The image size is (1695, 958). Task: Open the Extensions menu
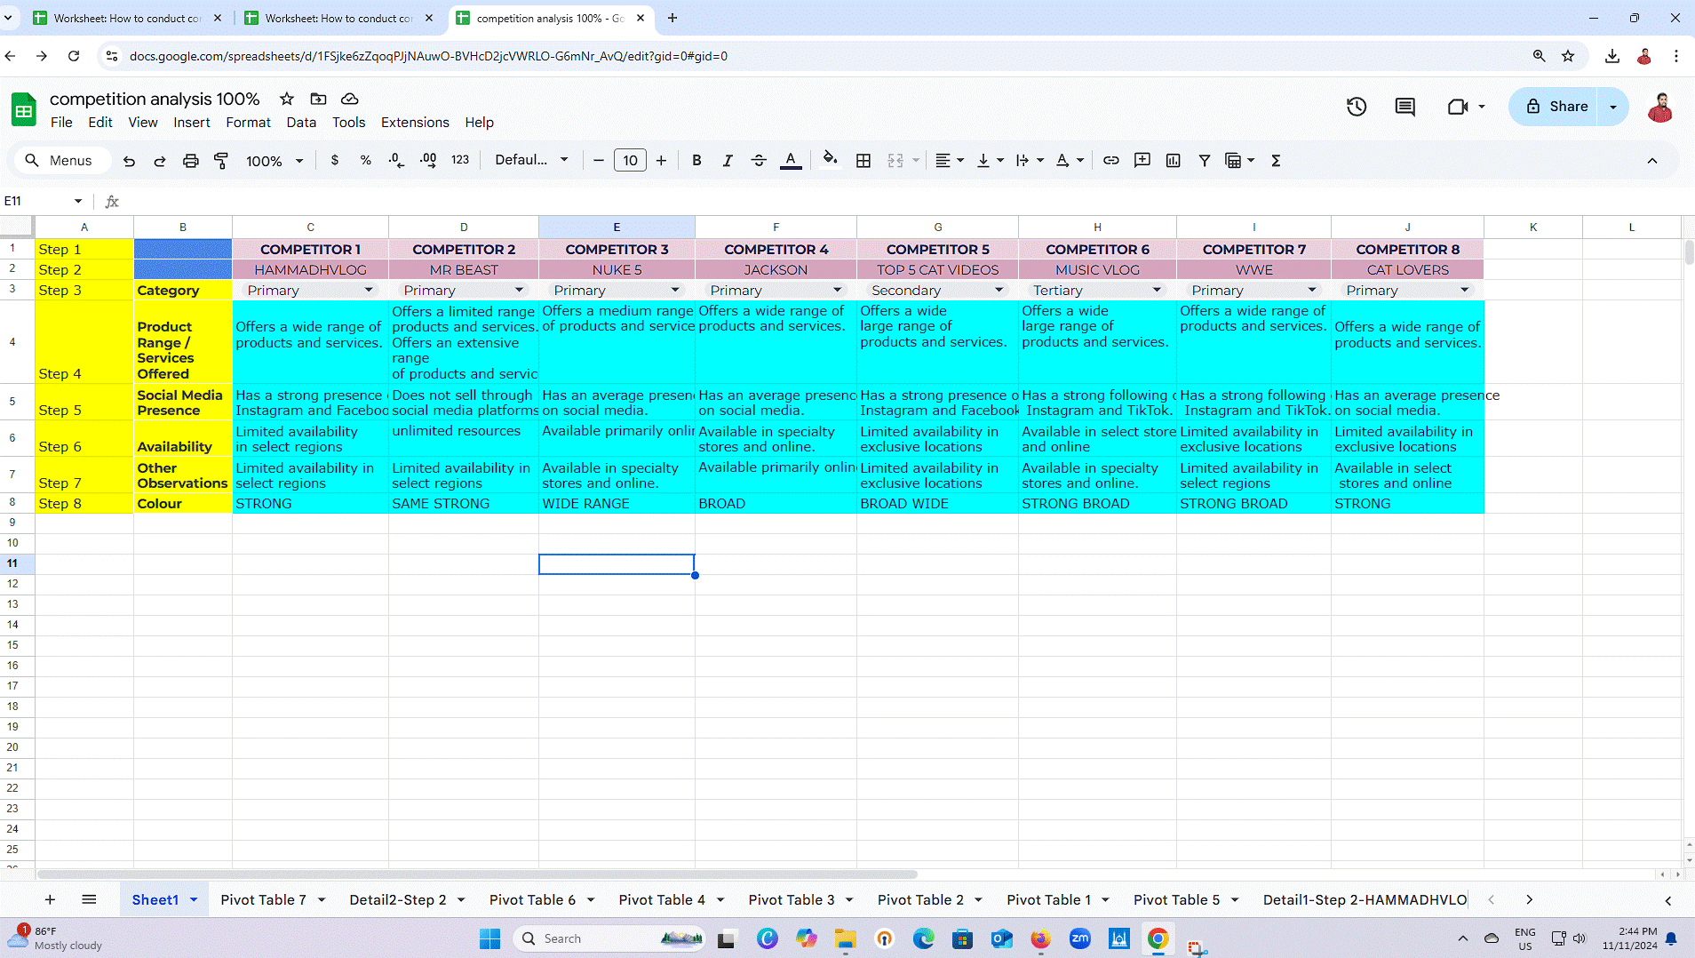[415, 123]
